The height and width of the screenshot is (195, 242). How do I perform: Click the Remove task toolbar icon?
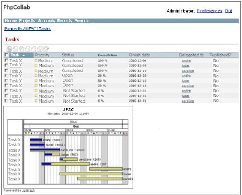coord(15,49)
